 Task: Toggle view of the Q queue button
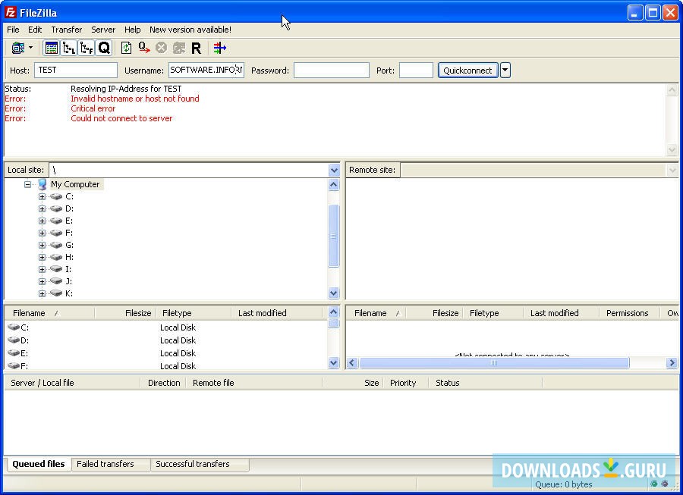pos(104,47)
